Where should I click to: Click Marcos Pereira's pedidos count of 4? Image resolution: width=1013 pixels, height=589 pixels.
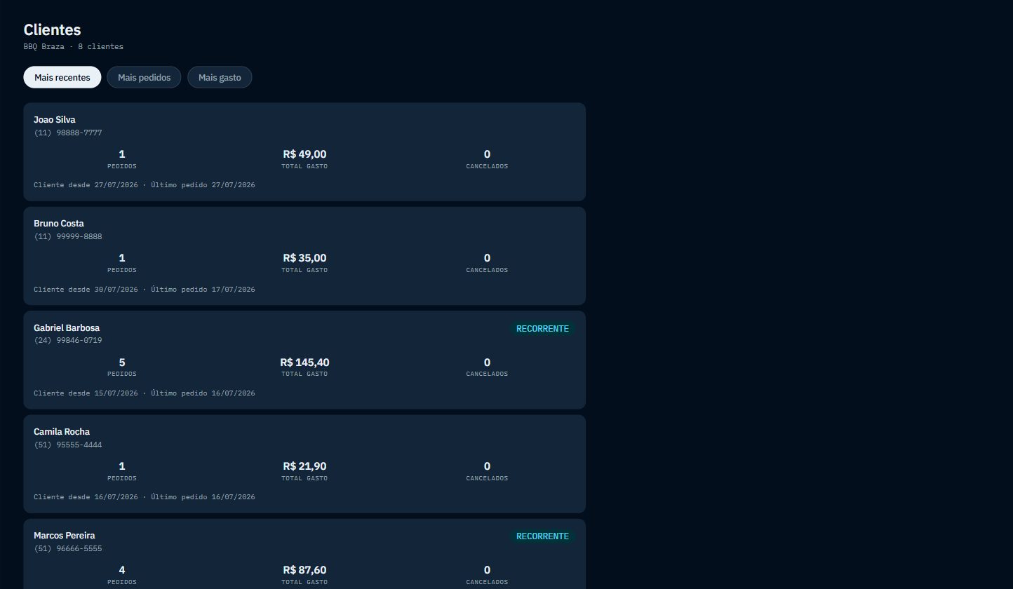pos(122,570)
